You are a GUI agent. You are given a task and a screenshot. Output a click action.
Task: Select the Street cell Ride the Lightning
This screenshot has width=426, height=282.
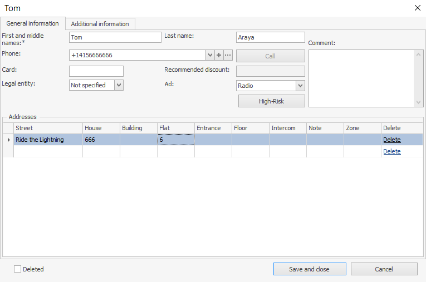tap(47, 140)
